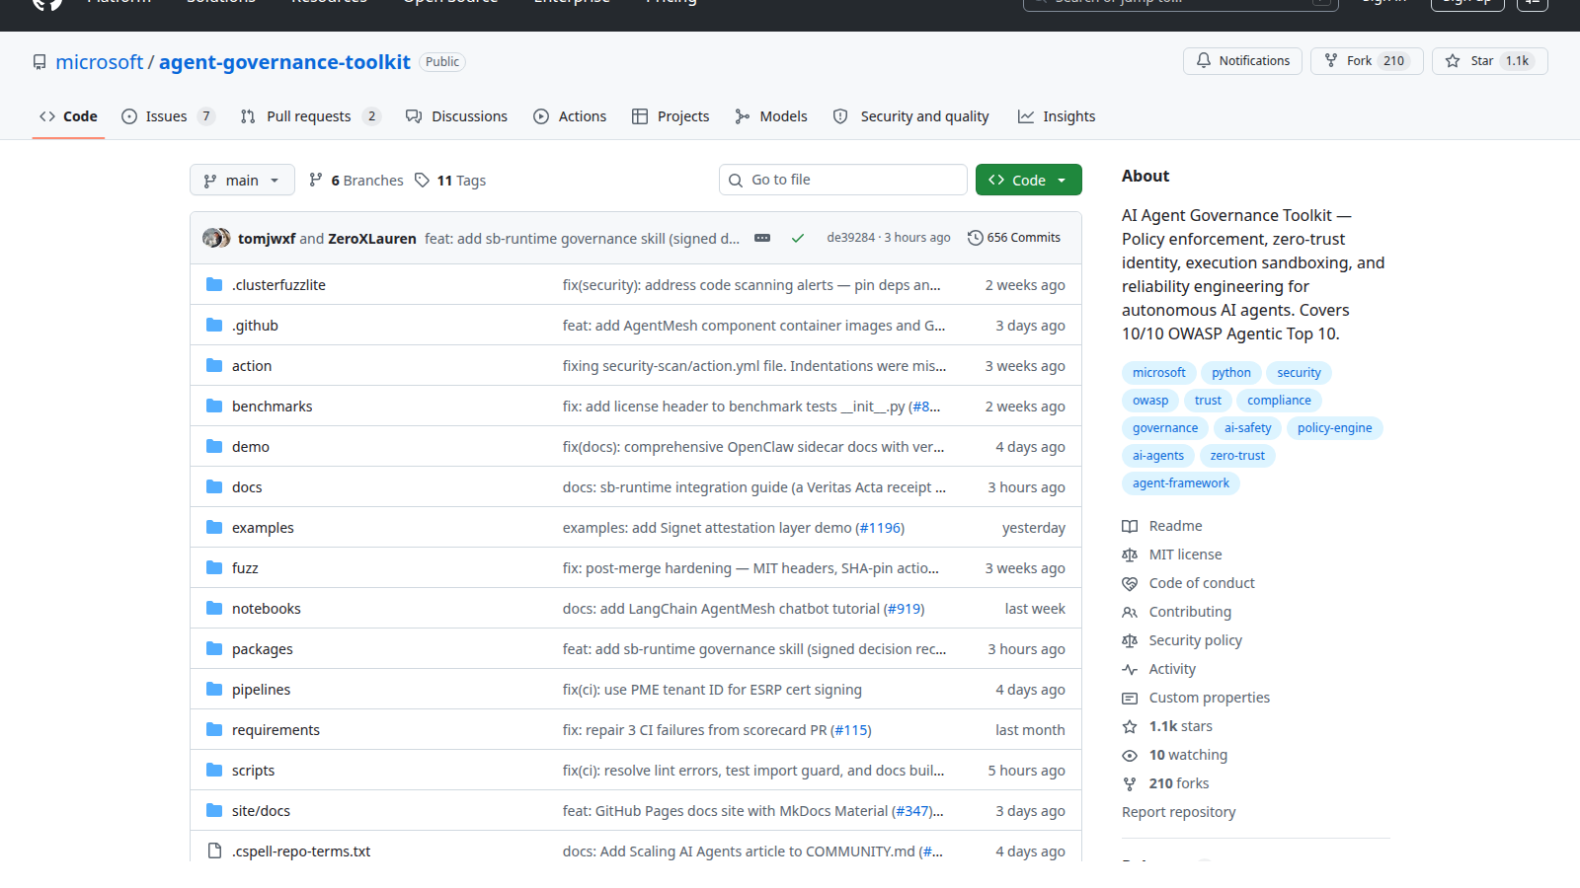Click the commit status green checkmark
Screen dimensions: 1580x888
(x=798, y=238)
